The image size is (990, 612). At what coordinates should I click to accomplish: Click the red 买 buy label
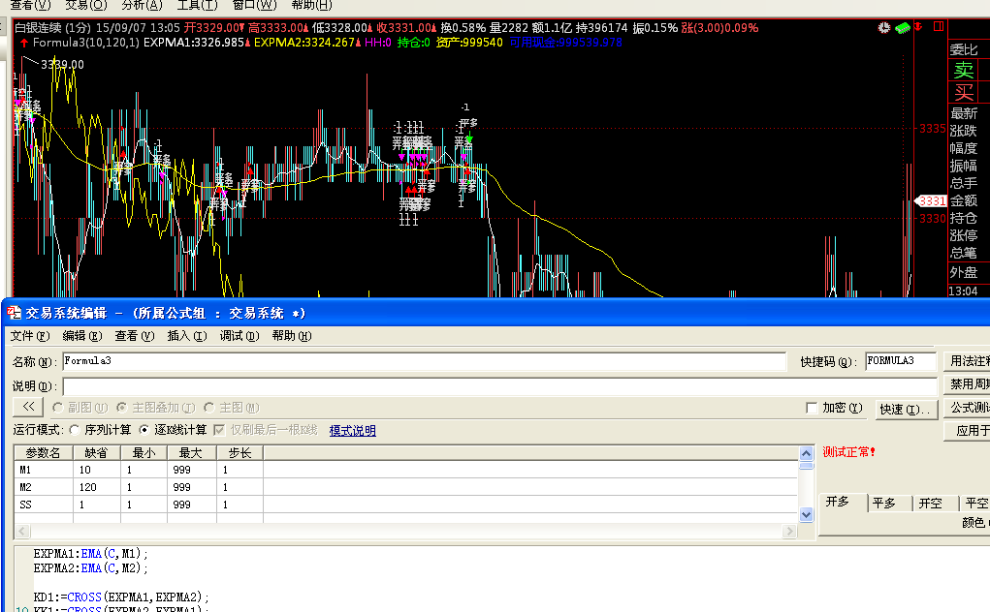point(964,93)
